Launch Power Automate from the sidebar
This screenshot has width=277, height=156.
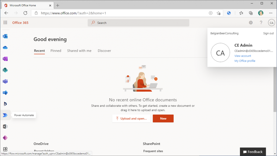tap(5, 115)
